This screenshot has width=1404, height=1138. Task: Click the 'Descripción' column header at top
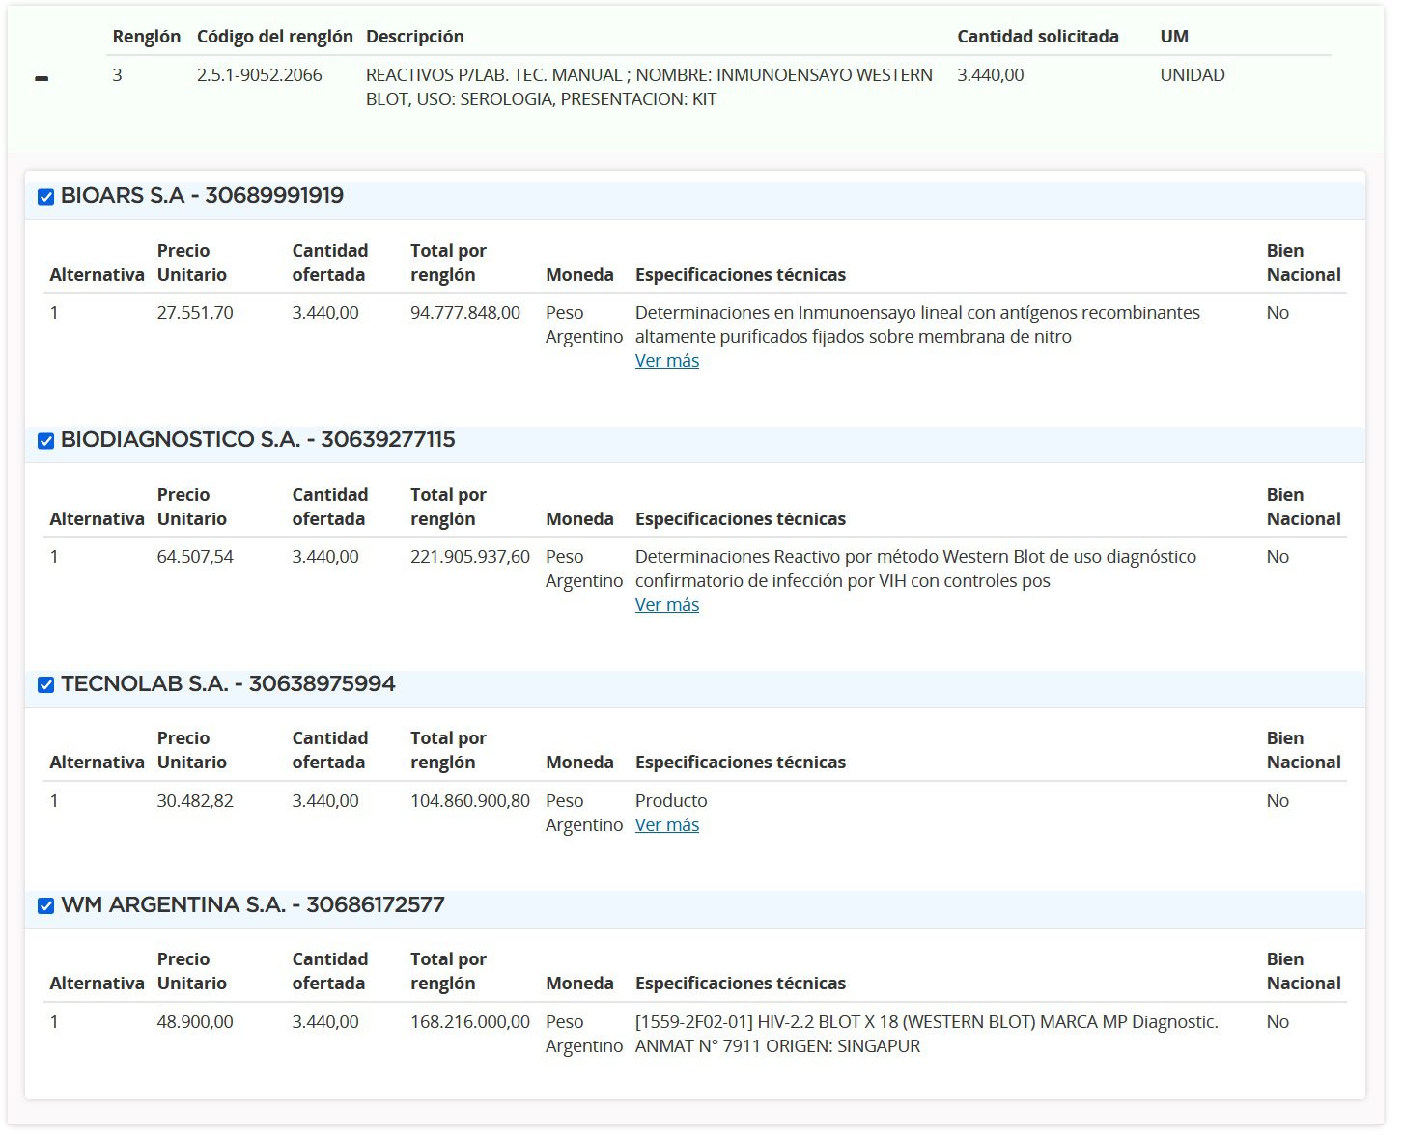tap(414, 37)
